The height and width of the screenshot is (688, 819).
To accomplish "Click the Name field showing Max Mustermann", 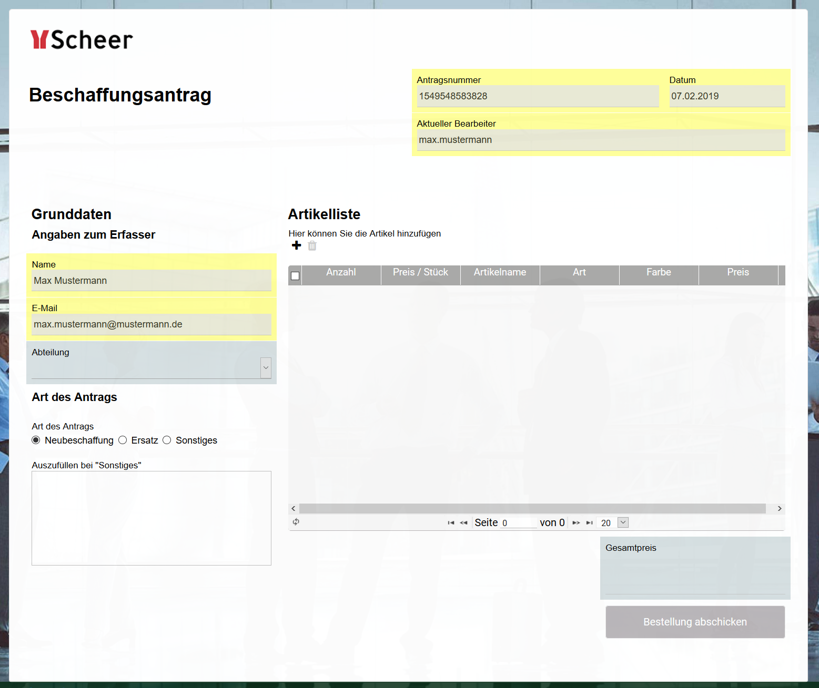I will click(x=151, y=281).
